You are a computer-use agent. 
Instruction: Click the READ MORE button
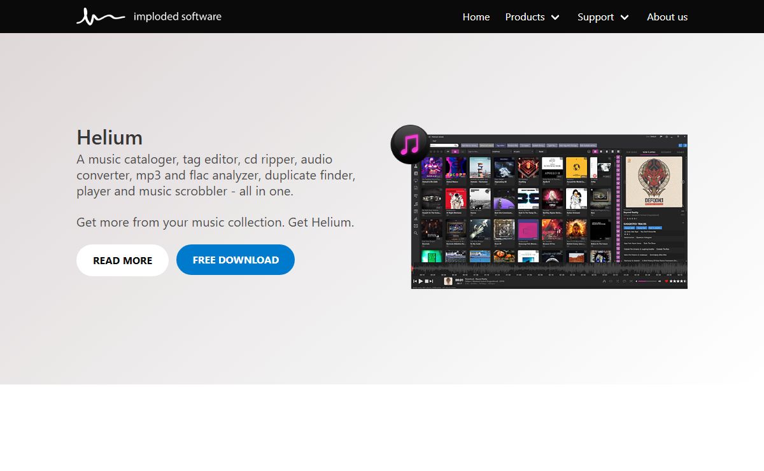tap(122, 260)
